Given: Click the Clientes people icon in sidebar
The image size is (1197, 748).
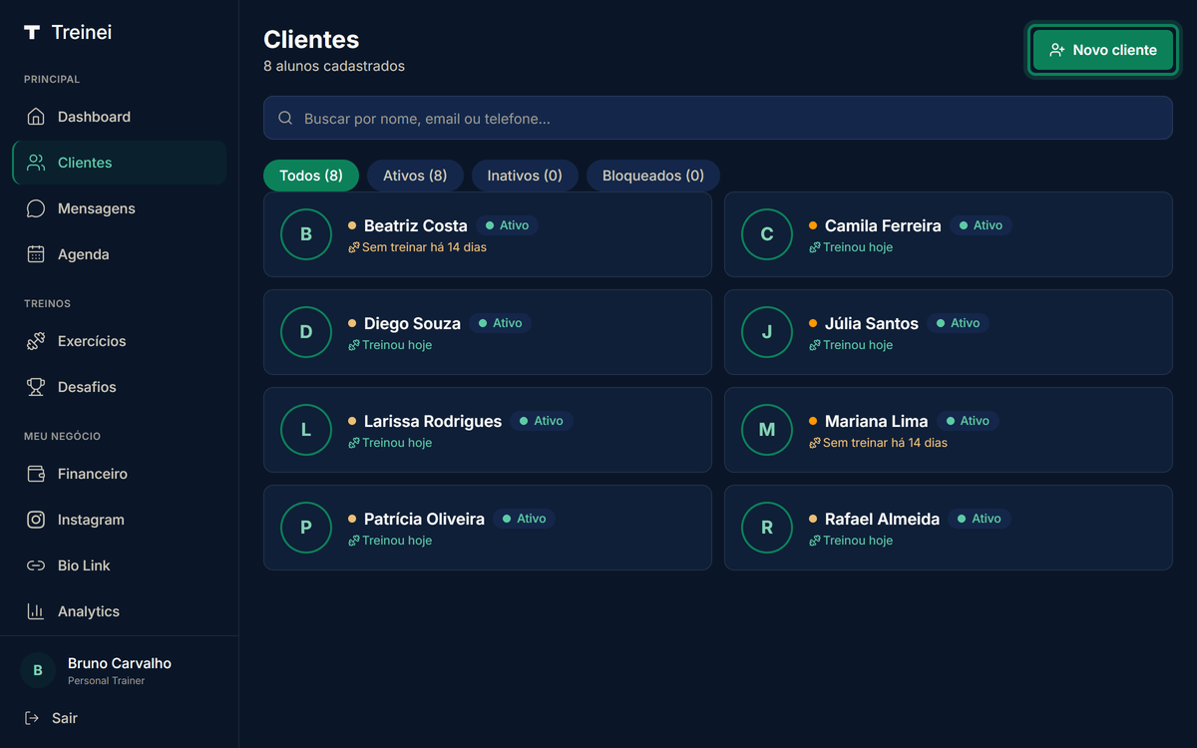Looking at the screenshot, I should point(36,163).
